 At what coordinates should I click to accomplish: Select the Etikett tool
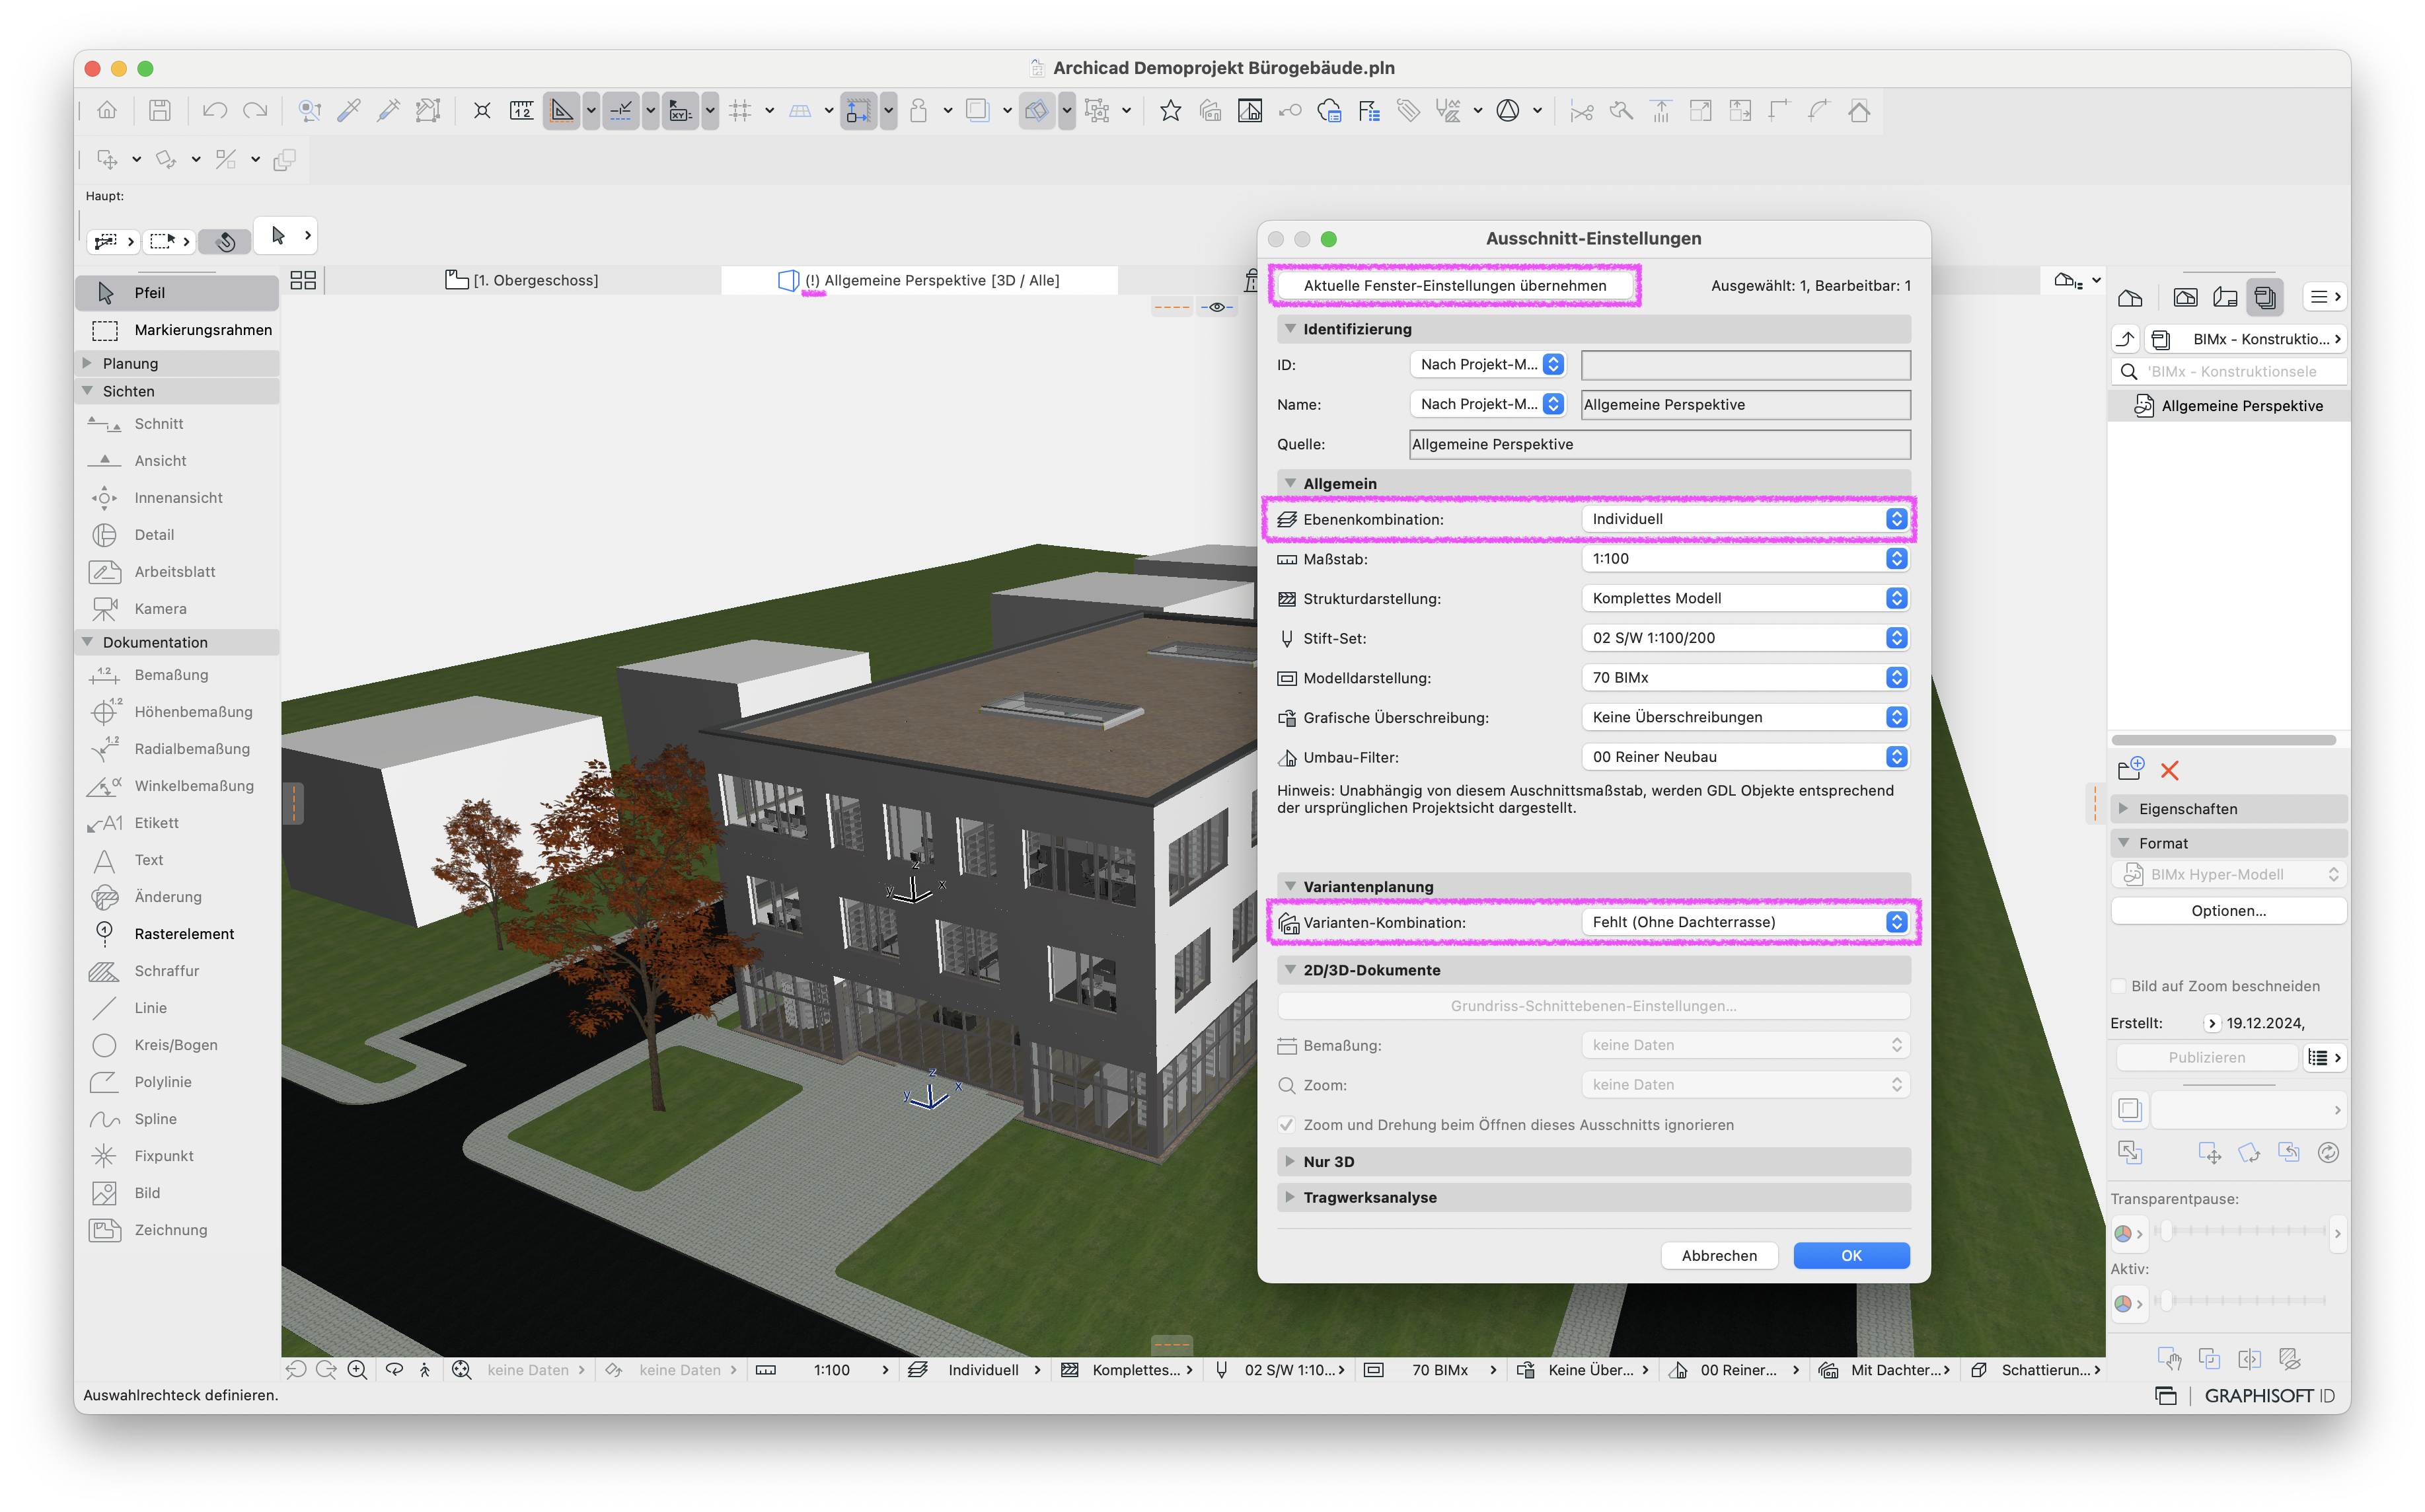pyautogui.click(x=178, y=823)
